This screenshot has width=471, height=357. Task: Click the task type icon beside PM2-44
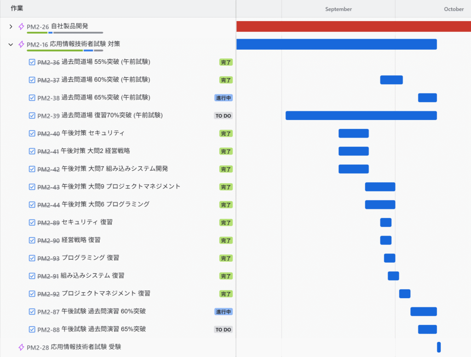32,205
